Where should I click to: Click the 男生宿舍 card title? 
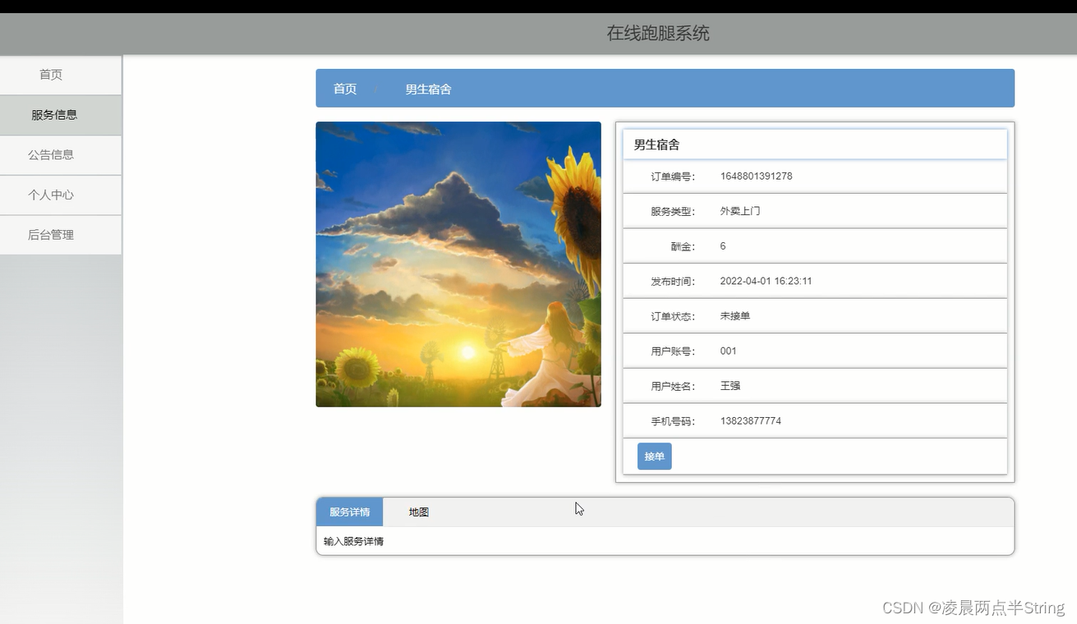coord(656,145)
